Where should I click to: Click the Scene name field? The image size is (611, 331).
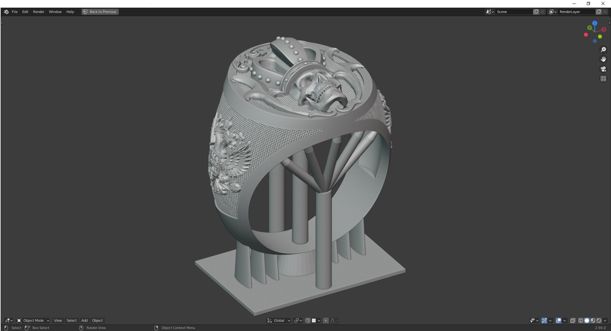(514, 12)
